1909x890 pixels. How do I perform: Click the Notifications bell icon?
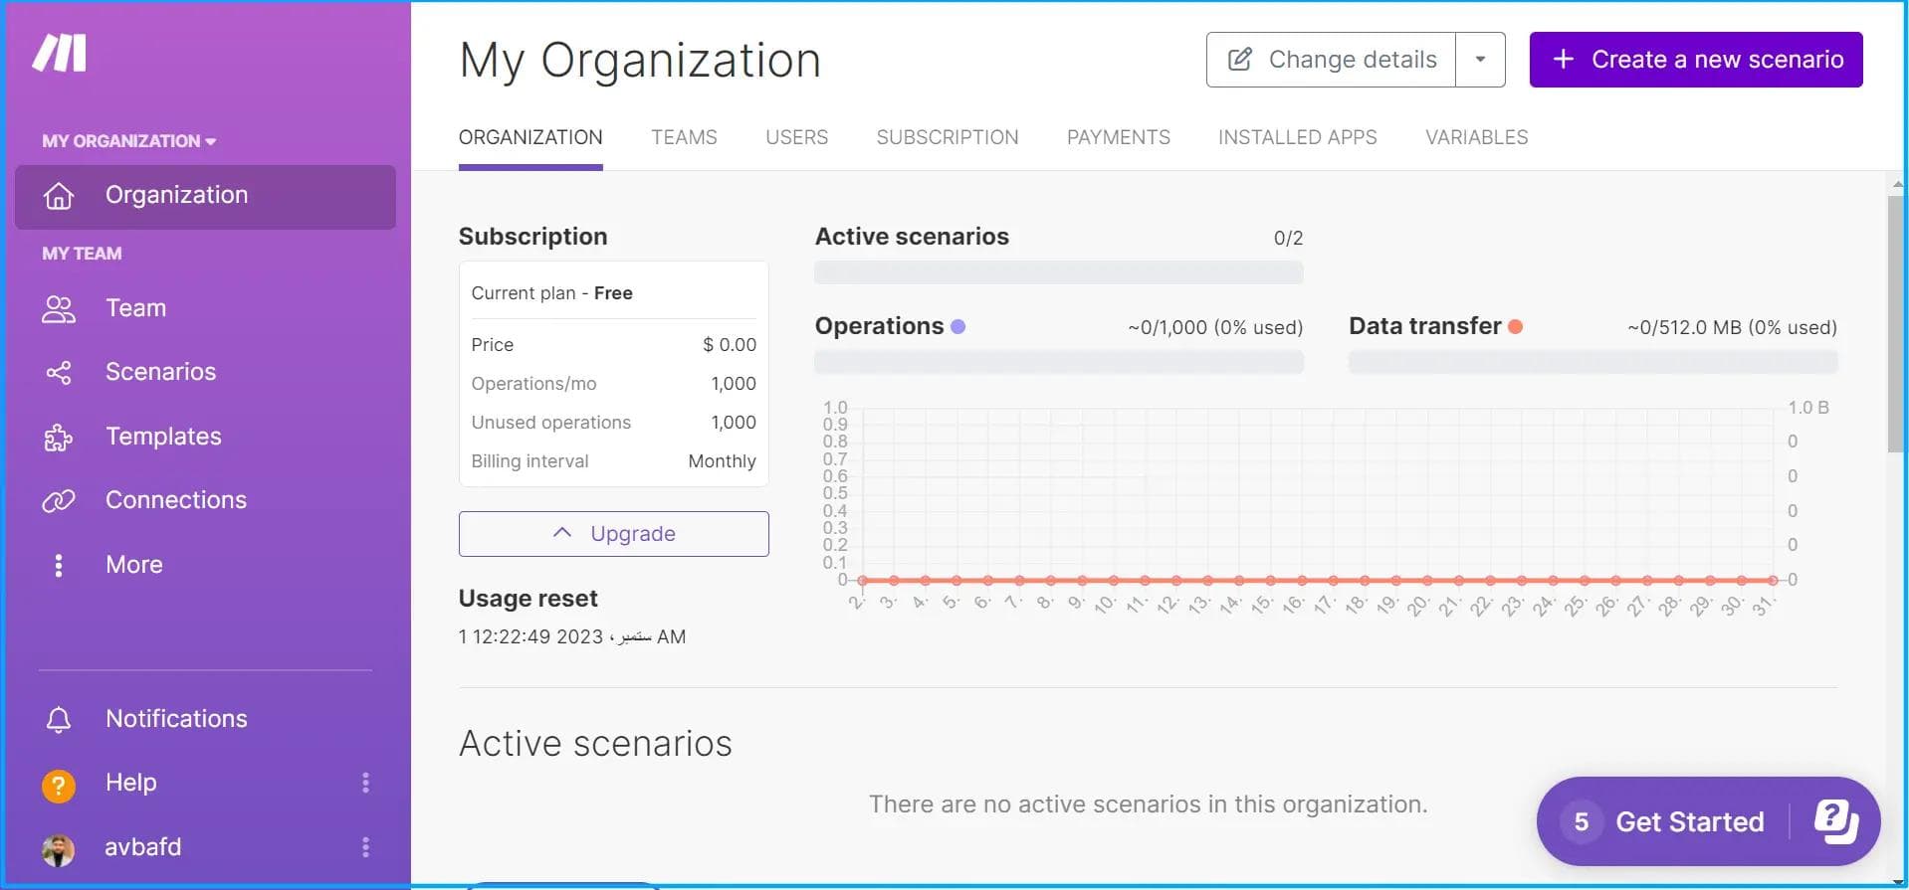point(59,720)
